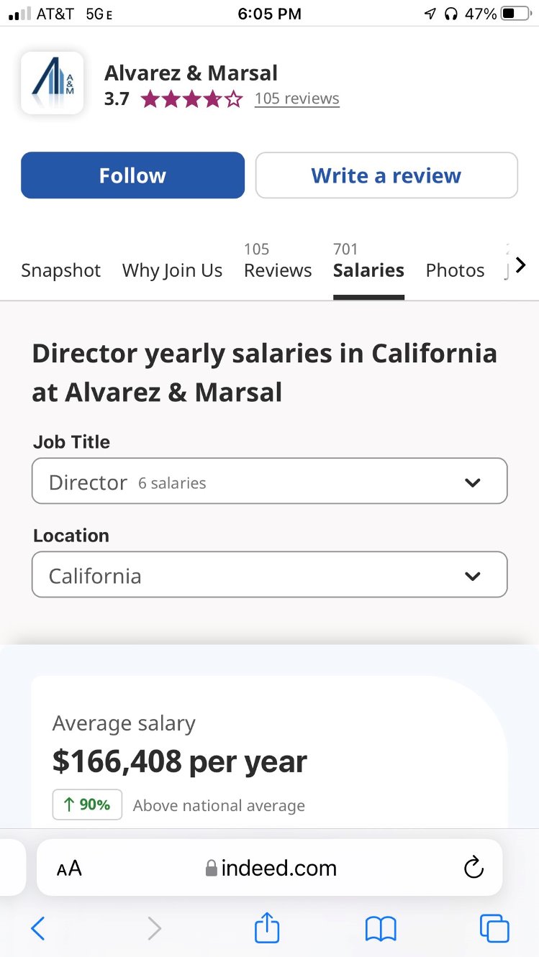Reload the page with refresh icon
The height and width of the screenshot is (957, 539).
pos(474,868)
